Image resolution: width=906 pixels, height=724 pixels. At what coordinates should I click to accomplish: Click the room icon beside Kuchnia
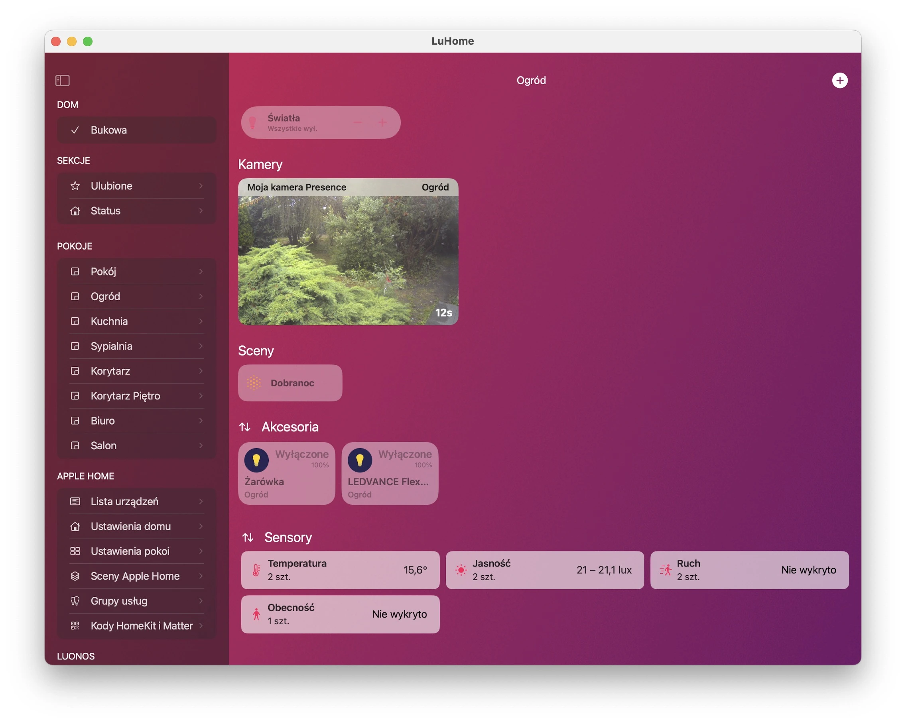pos(75,321)
